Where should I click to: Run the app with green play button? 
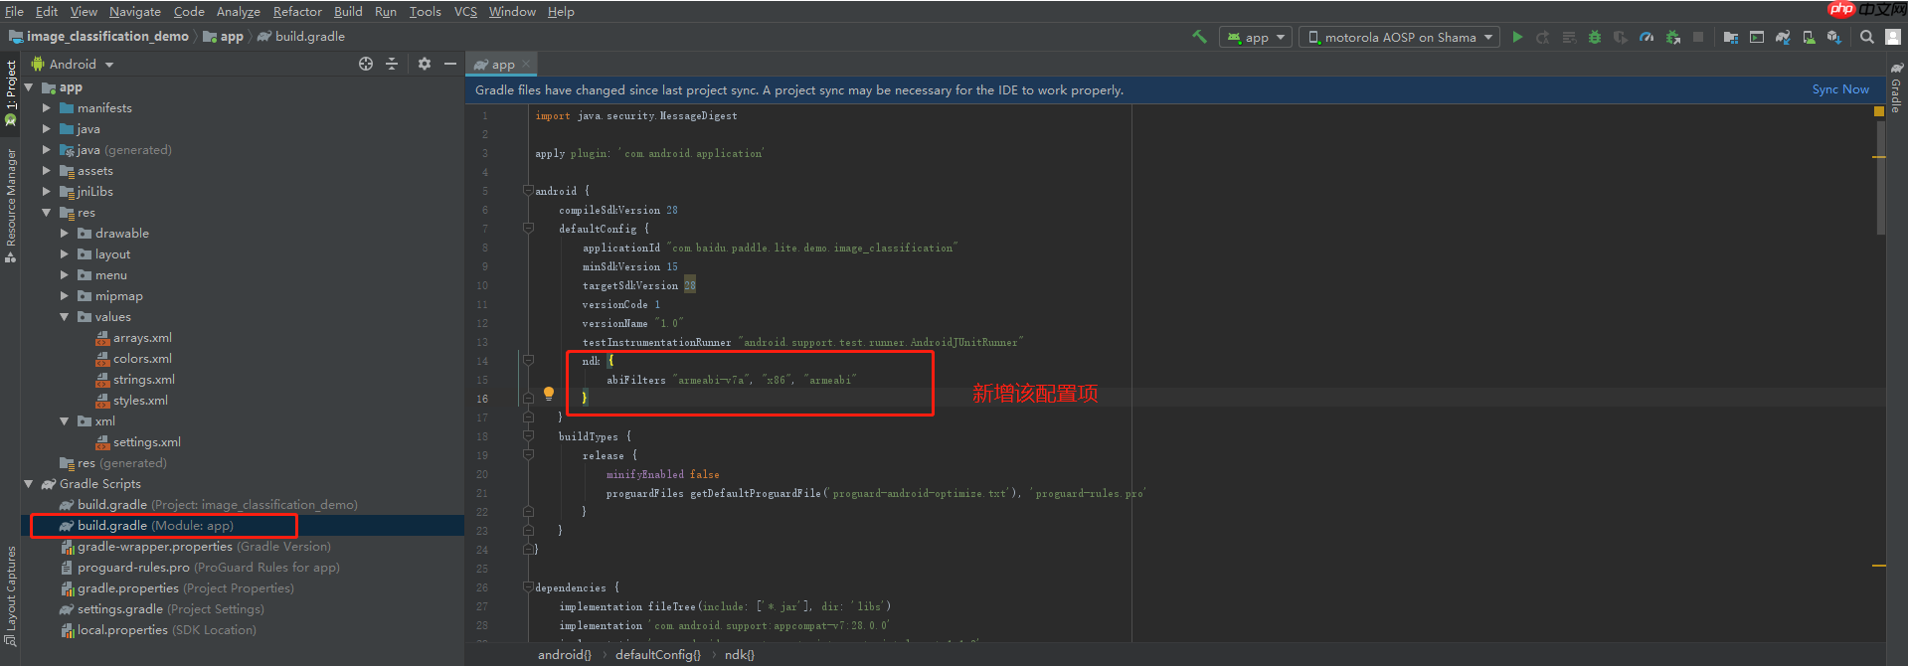[1517, 37]
